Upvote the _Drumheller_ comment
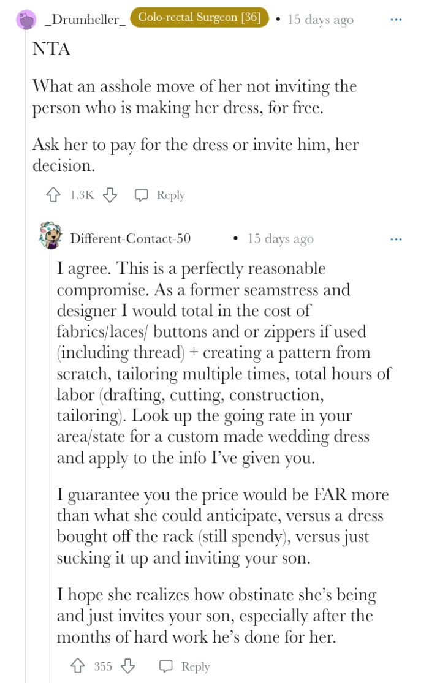The width and height of the screenshot is (429, 683). point(53,195)
